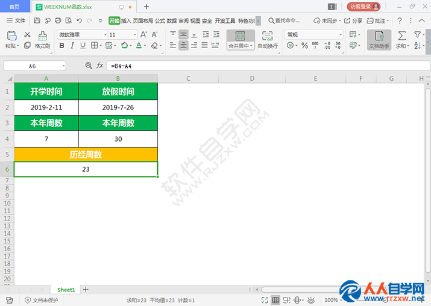Viewport: 431px width, 306px height.
Task: Click the fill color bucket swatch
Action: pos(125,45)
